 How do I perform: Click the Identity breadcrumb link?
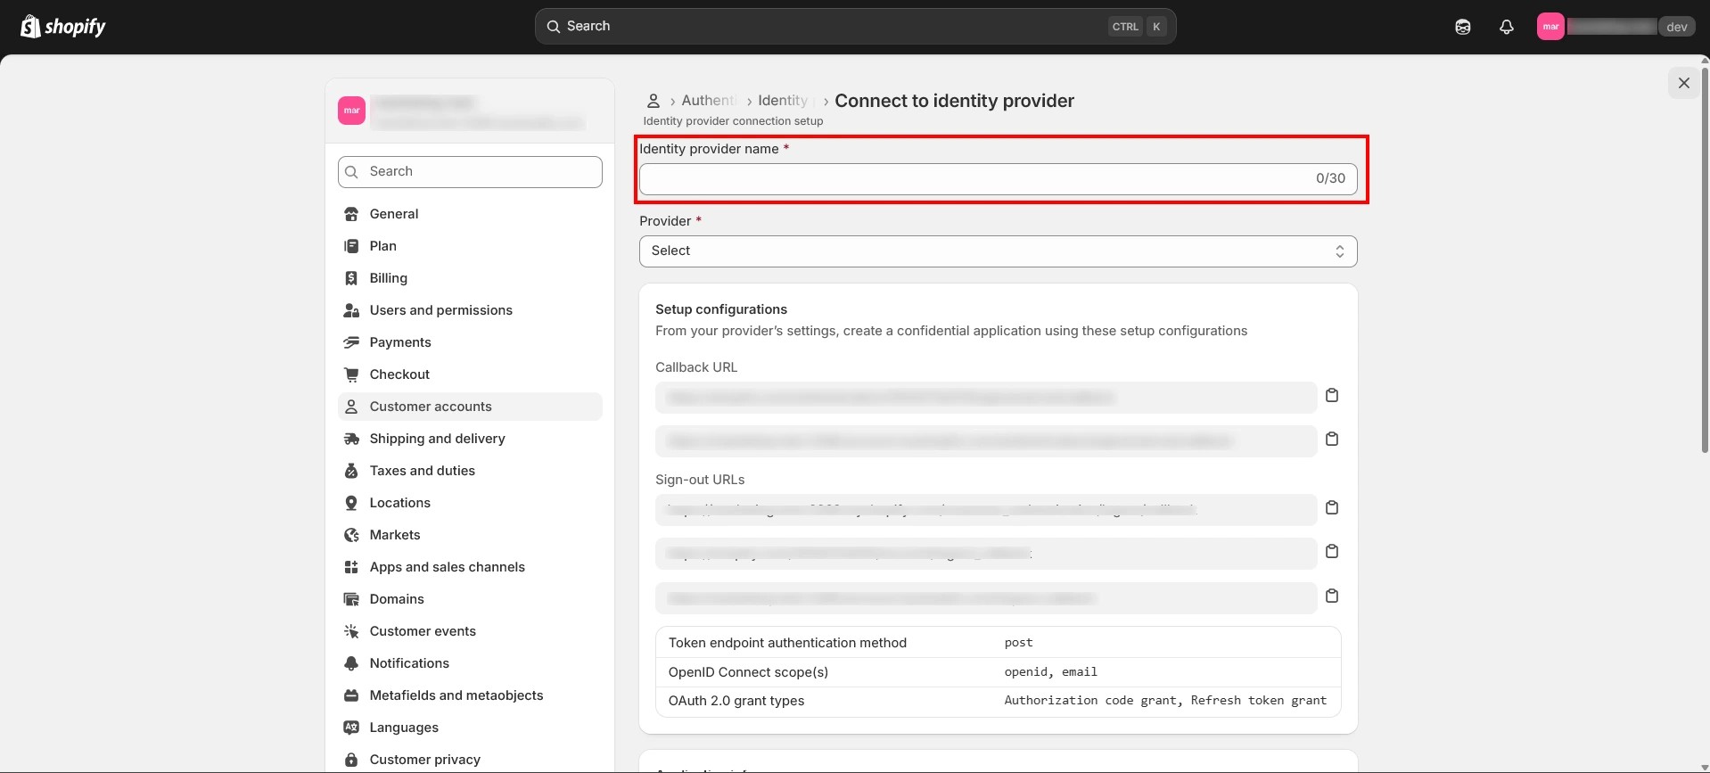tap(783, 101)
